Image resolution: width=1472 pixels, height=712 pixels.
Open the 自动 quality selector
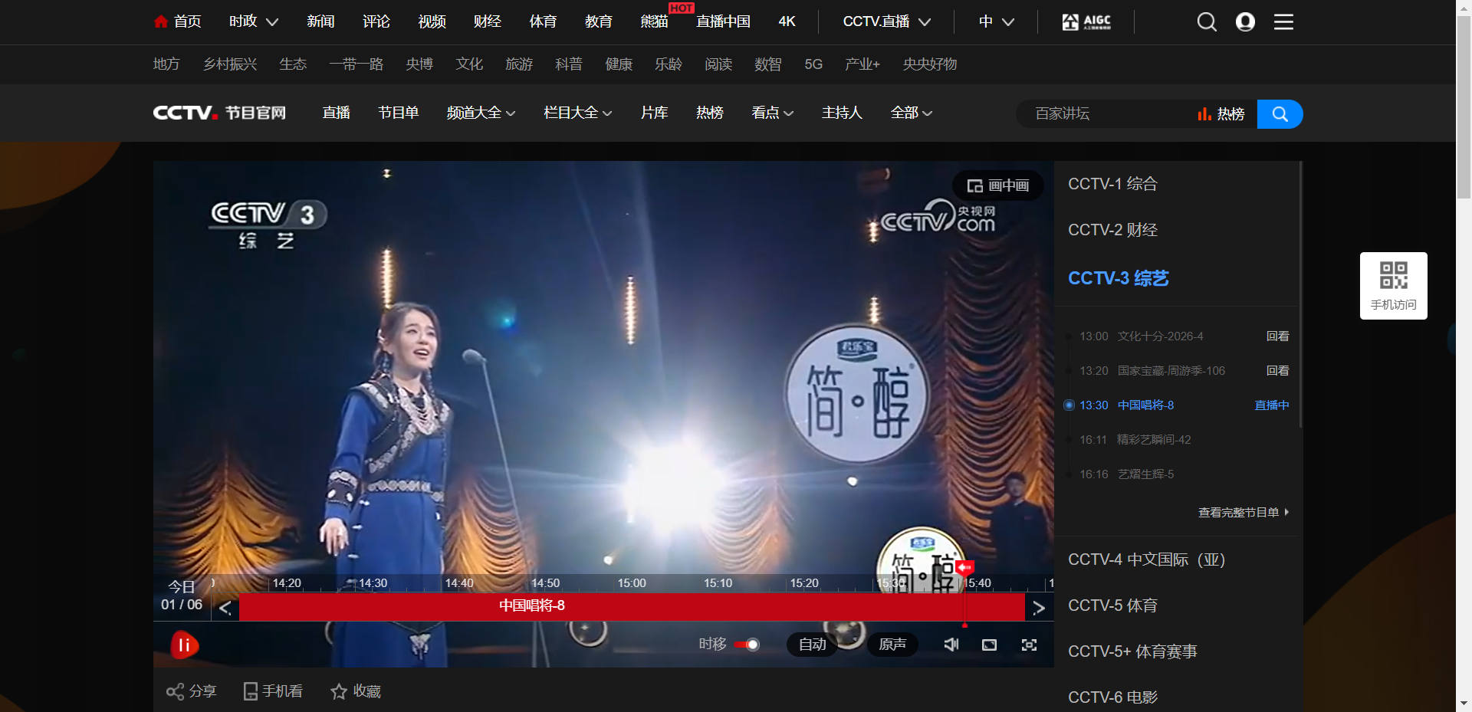(x=812, y=645)
